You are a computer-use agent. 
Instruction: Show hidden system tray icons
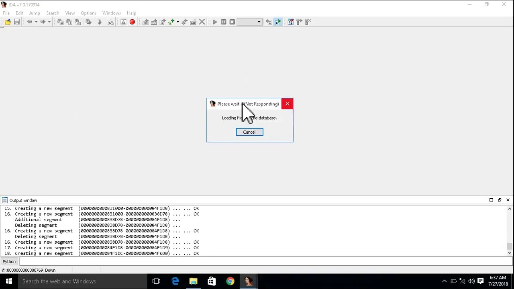[x=445, y=281]
